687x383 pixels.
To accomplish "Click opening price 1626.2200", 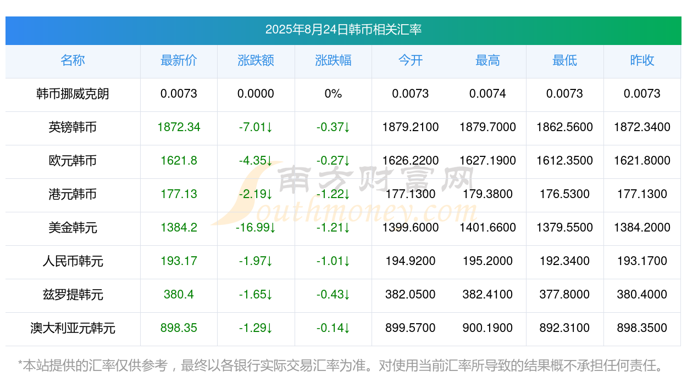I will (x=411, y=161).
